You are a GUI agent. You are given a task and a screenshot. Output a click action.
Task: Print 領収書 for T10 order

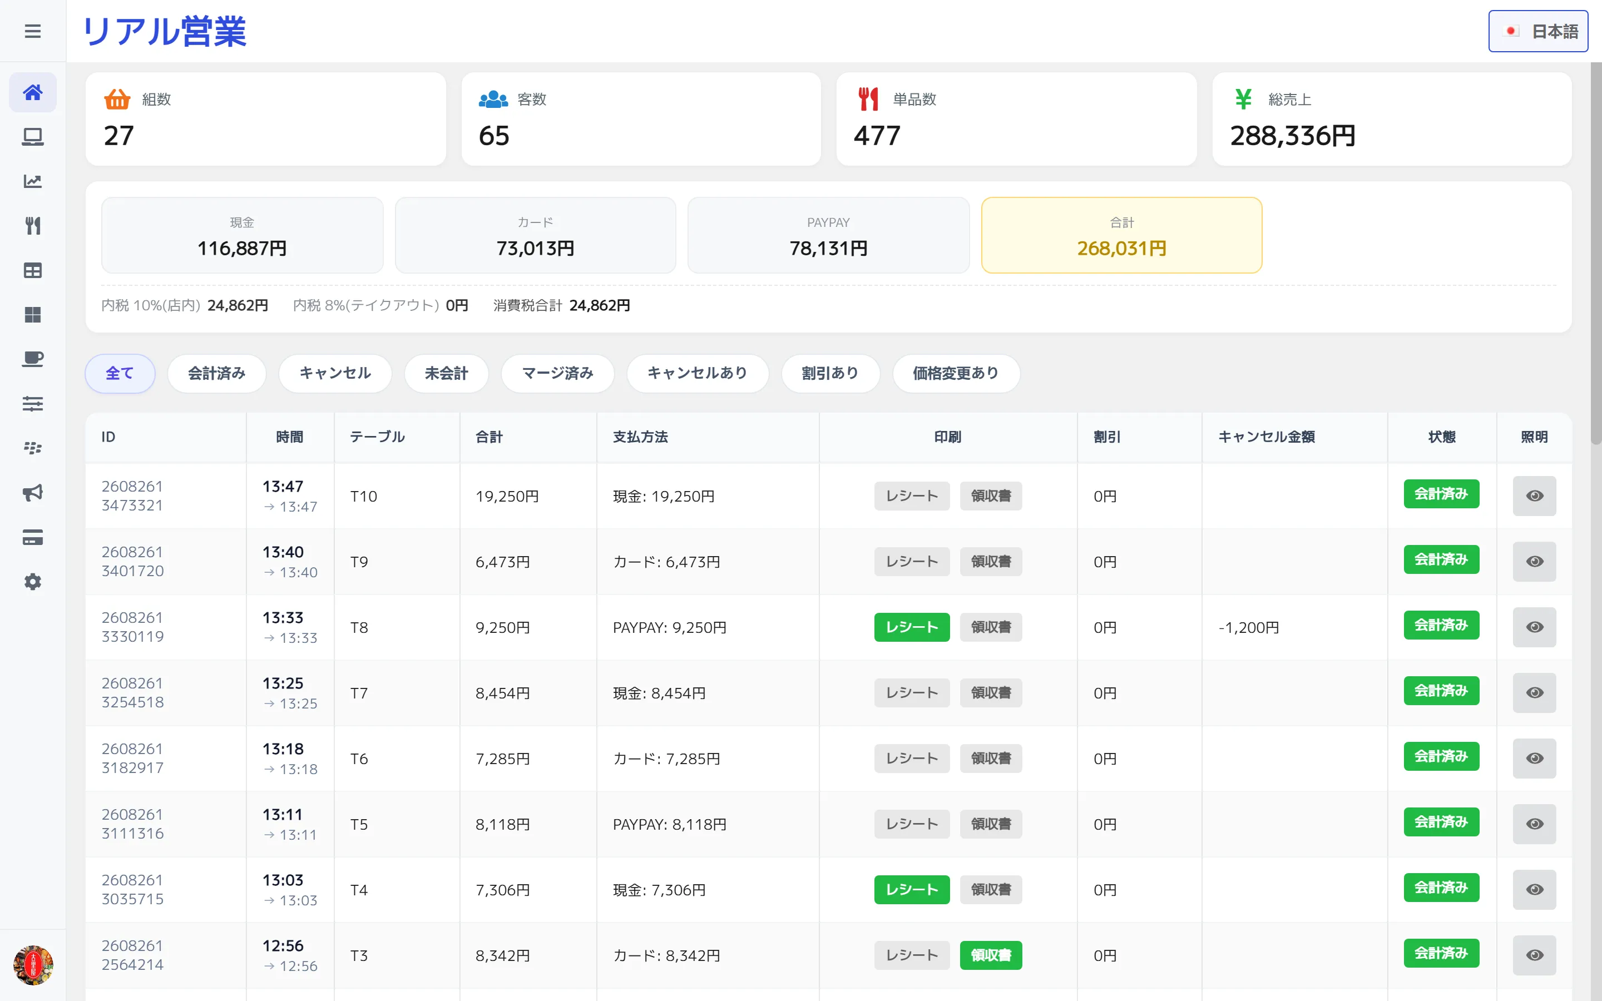click(x=990, y=496)
